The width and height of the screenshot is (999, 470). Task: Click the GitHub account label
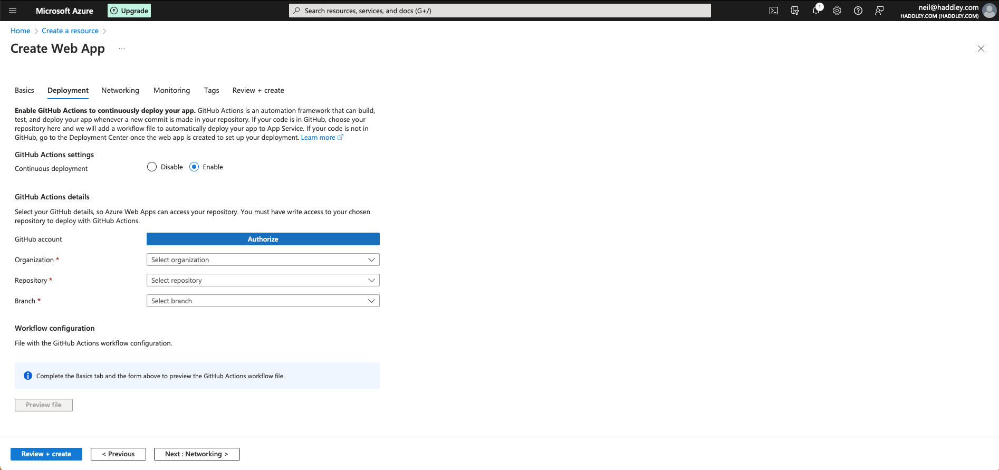point(39,239)
